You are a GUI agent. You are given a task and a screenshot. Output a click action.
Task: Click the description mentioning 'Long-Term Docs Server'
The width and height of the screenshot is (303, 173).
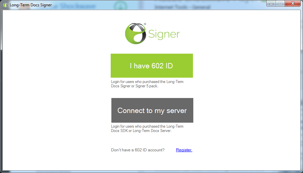[147, 128]
